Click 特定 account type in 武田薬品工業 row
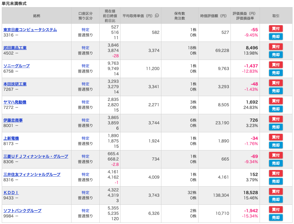This screenshot has width=294, height=224. (85, 48)
